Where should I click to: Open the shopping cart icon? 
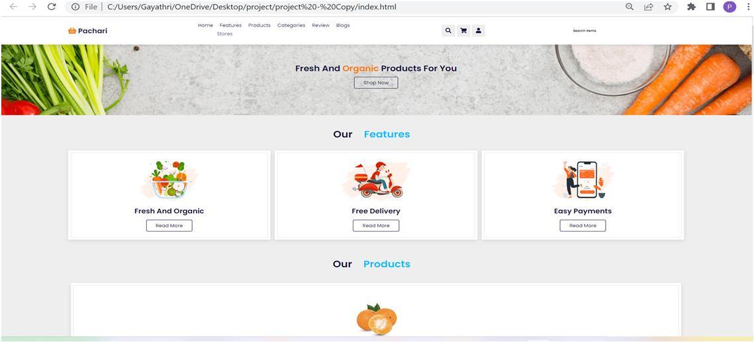463,30
